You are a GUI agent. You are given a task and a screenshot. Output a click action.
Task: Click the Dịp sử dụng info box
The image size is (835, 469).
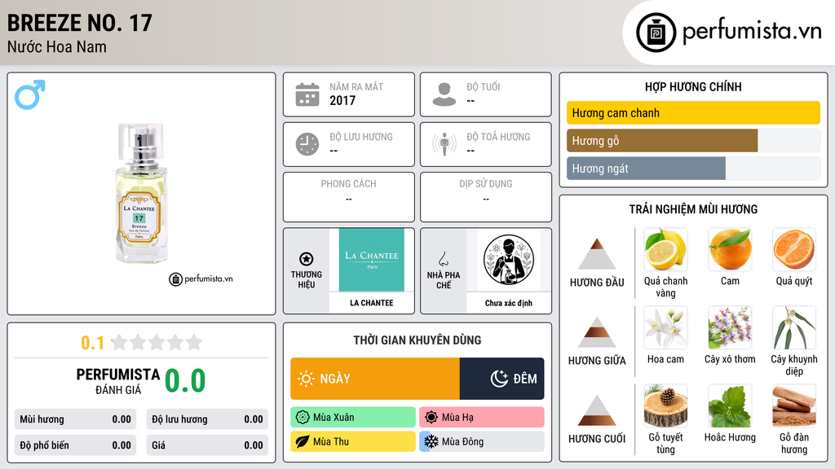click(486, 197)
